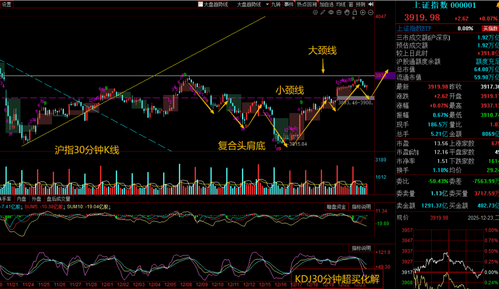Select the 盘后成交量 tab

click(x=58, y=199)
